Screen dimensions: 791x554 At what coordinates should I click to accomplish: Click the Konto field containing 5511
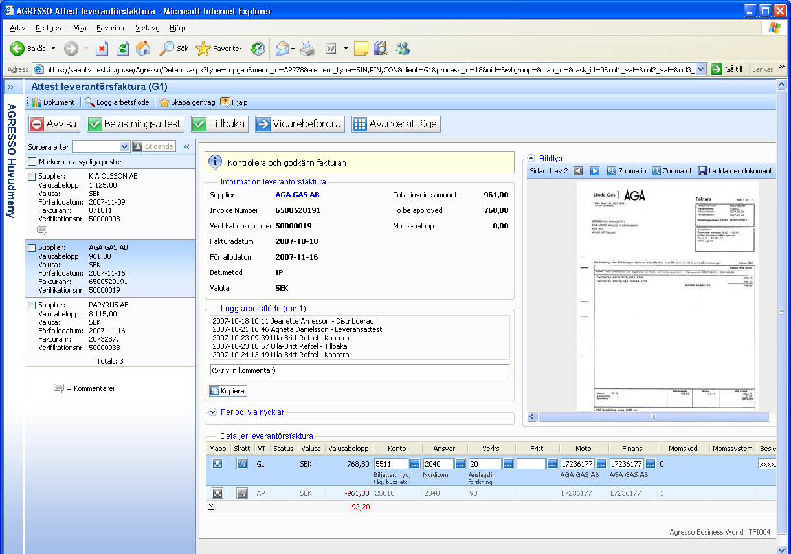tap(391, 464)
